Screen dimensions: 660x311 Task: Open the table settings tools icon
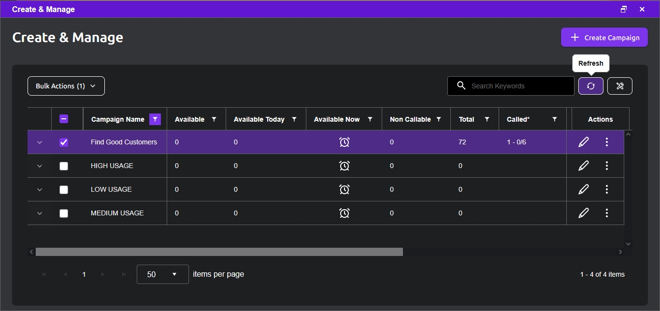[619, 86]
